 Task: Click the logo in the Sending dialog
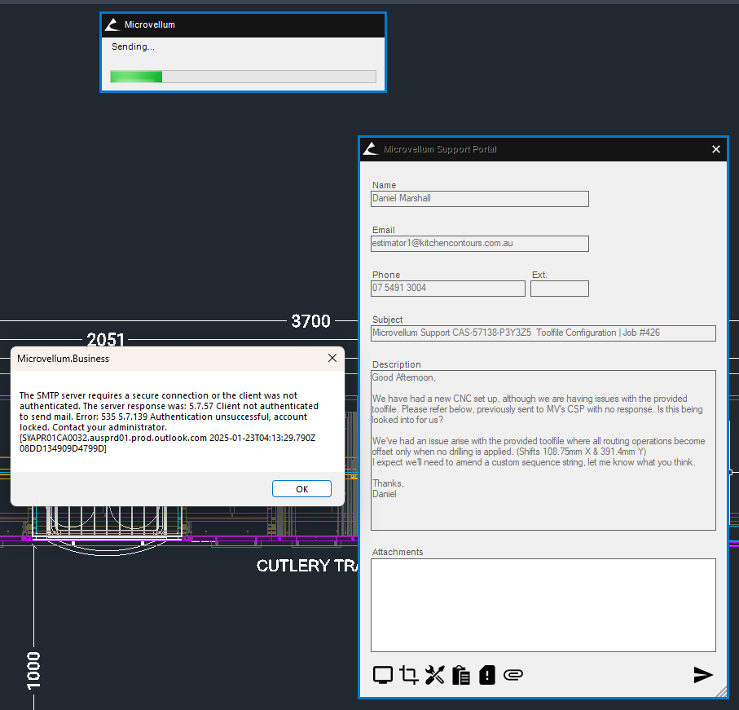(x=112, y=24)
